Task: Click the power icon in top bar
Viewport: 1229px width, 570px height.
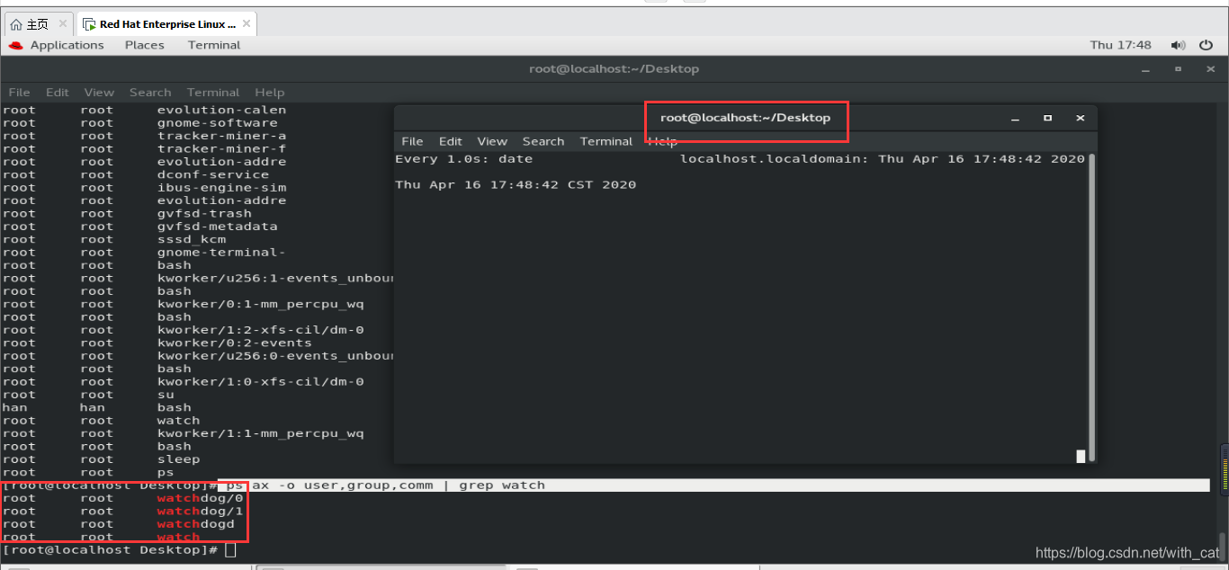Action: coord(1206,45)
